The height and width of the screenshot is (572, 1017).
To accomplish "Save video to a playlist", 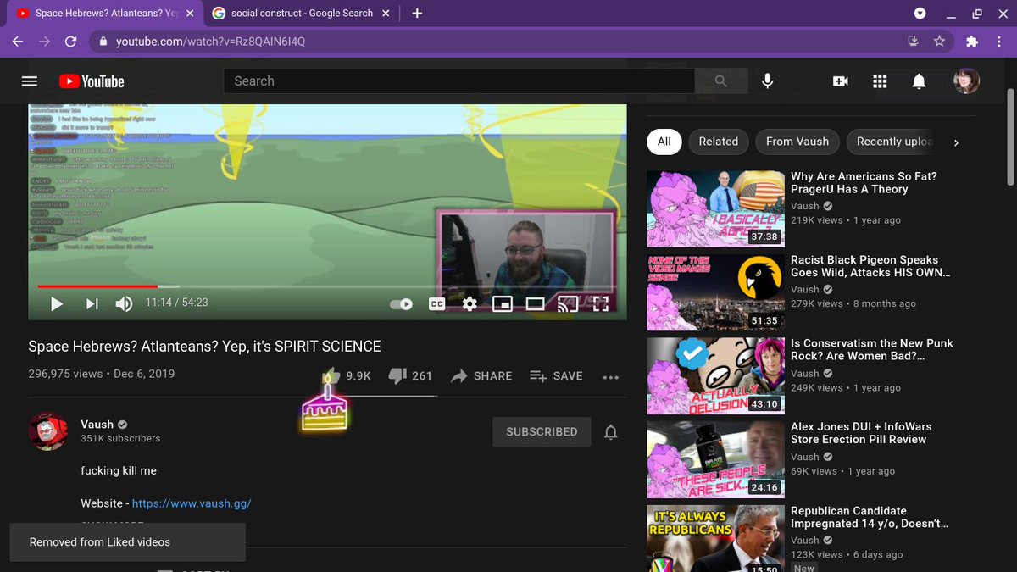I will [556, 375].
